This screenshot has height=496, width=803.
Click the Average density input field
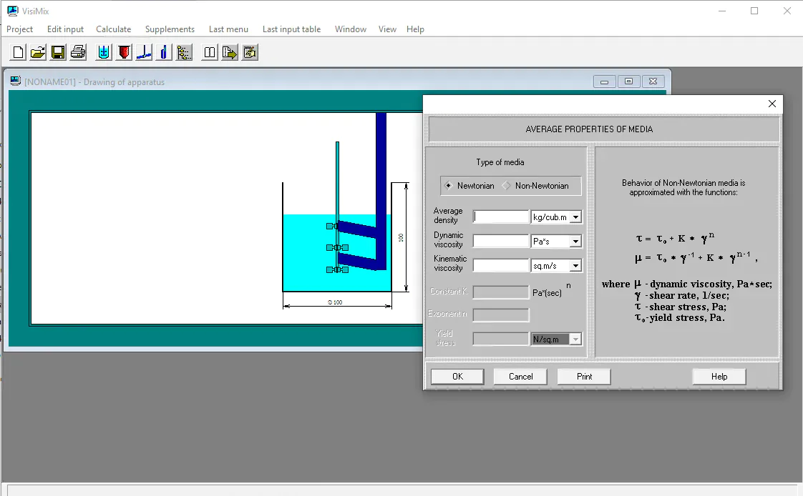pyautogui.click(x=500, y=217)
